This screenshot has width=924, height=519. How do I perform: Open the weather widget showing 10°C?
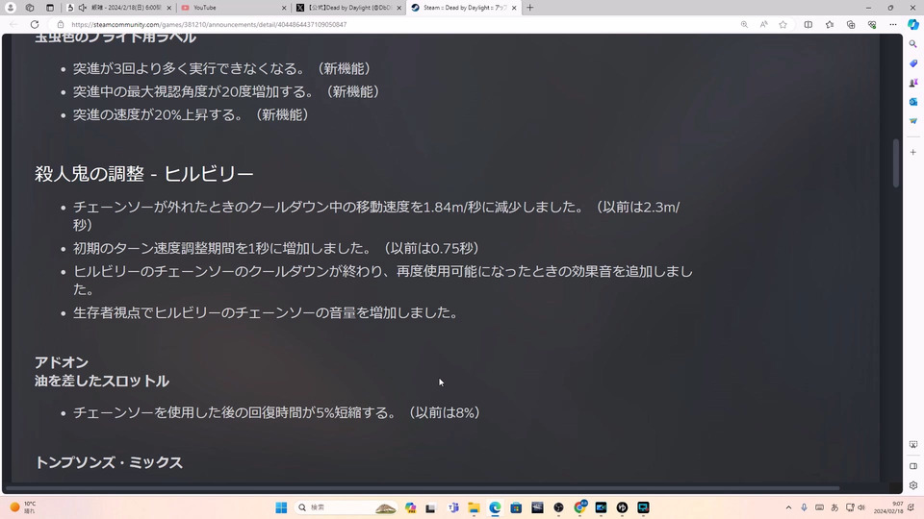[x=22, y=507]
